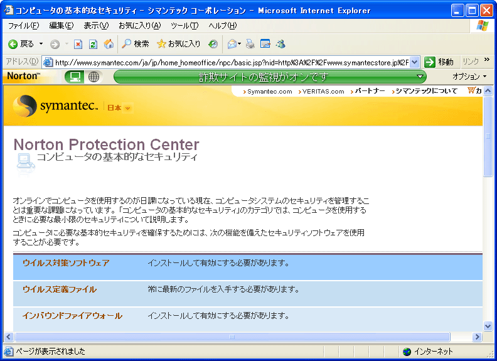Open Search (検索) magnifier button
Image resolution: width=497 pixels, height=361 pixels.
click(136, 44)
